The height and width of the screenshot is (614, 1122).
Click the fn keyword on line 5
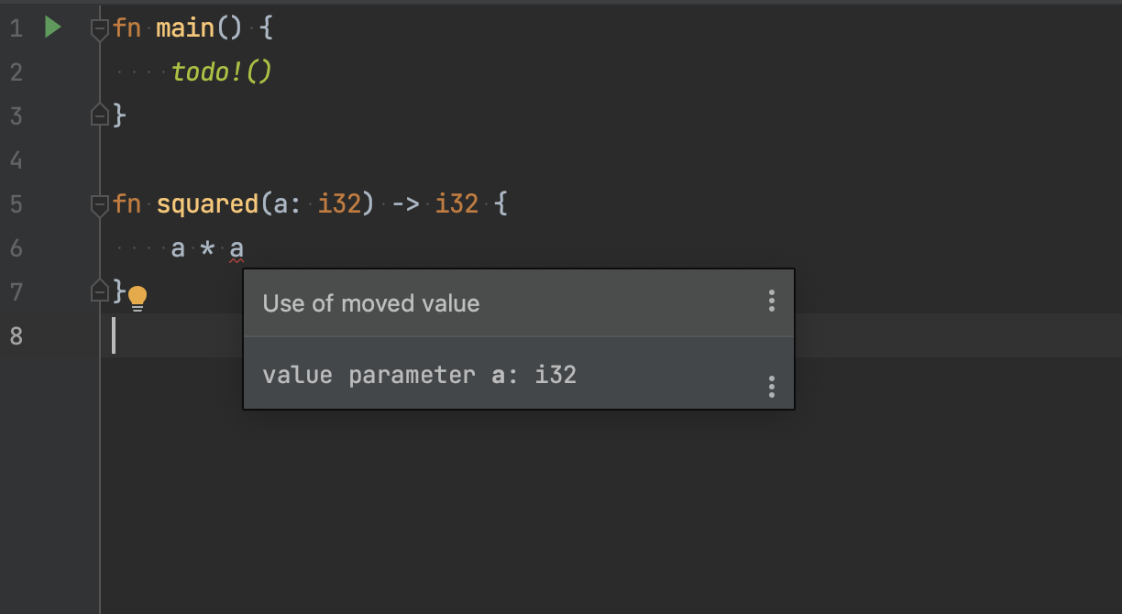pos(125,203)
